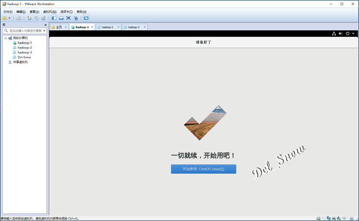This screenshot has width=359, height=221.
Task: Open the 查看(V) menu
Action: point(34,12)
